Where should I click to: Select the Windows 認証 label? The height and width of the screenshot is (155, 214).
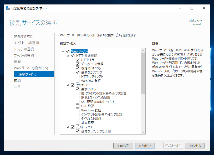pyautogui.click(x=91, y=110)
